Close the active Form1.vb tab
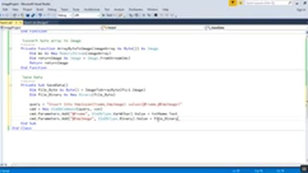The width and height of the screenshot is (308, 173). point(20,23)
